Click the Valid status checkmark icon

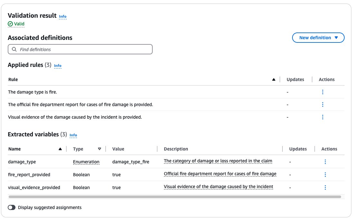(x=10, y=23)
